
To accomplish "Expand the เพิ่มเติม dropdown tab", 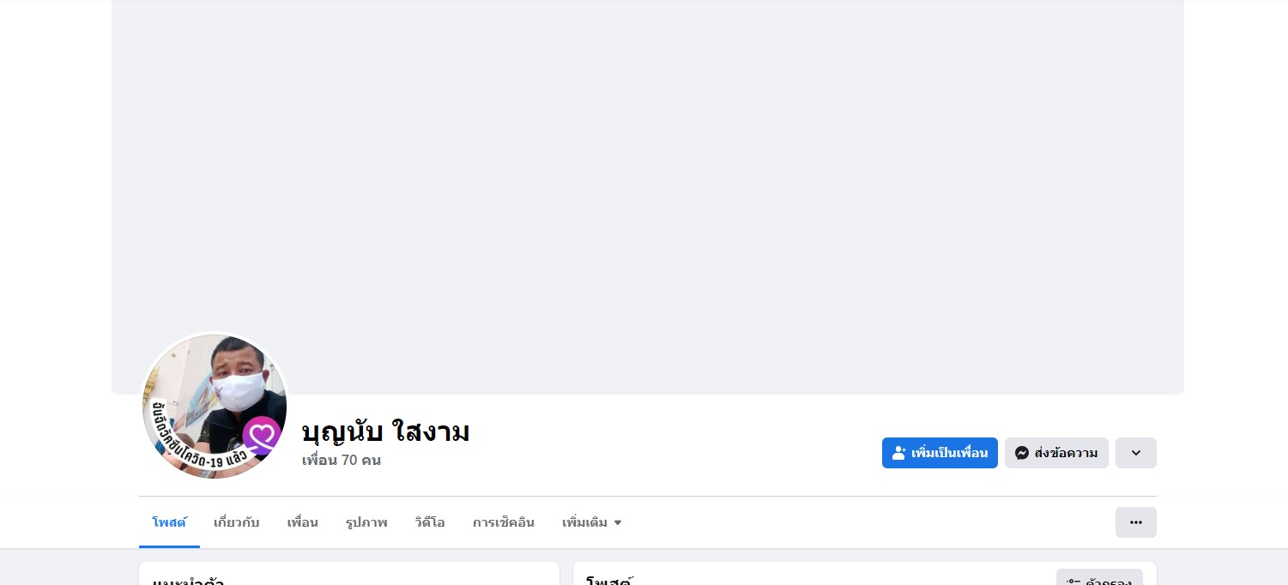I will pos(592,522).
